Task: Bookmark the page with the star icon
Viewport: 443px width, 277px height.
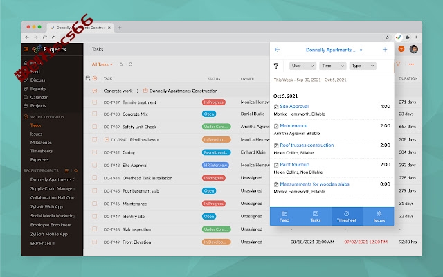Action: coord(388,37)
